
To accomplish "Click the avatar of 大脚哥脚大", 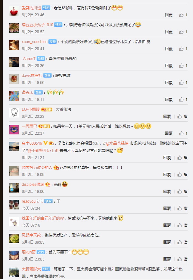I will [x=14, y=272].
